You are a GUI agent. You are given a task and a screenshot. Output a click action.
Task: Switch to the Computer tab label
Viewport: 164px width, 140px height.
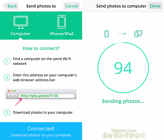click(x=20, y=34)
